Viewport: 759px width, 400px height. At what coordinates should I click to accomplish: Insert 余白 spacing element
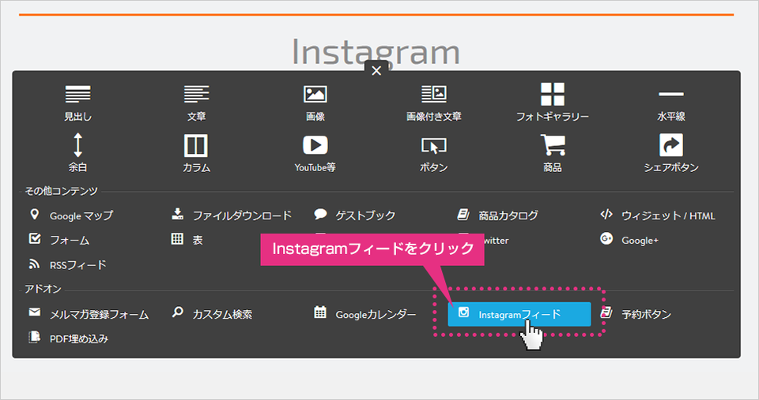[x=78, y=153]
